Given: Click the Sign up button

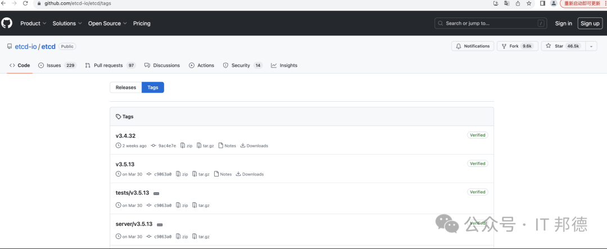Looking at the screenshot, I should [x=590, y=23].
